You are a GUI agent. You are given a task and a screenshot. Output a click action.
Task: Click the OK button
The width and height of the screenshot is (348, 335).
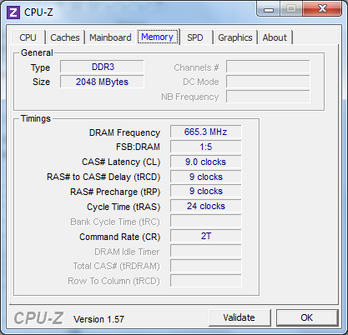(307, 317)
